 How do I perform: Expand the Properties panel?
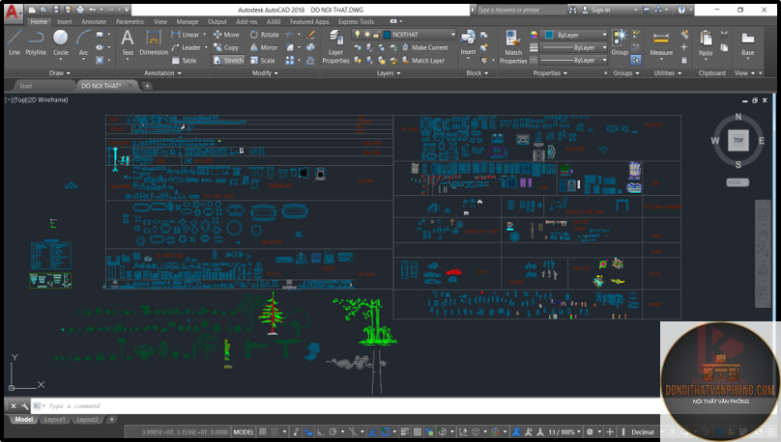550,73
